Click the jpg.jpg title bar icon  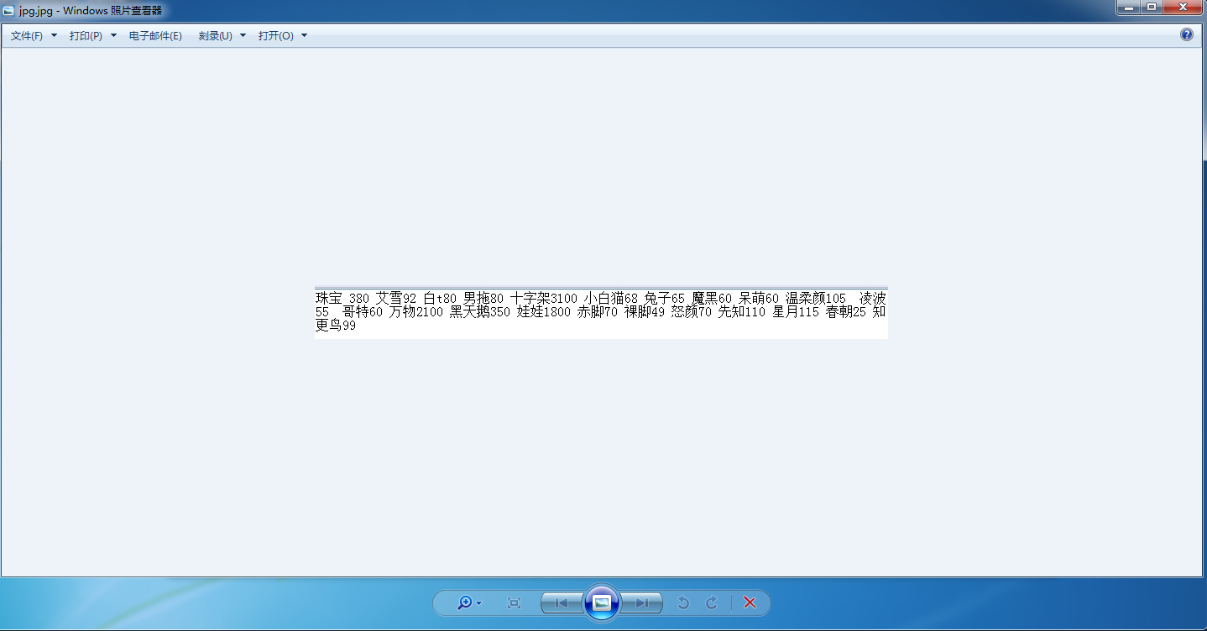pyautogui.click(x=8, y=11)
